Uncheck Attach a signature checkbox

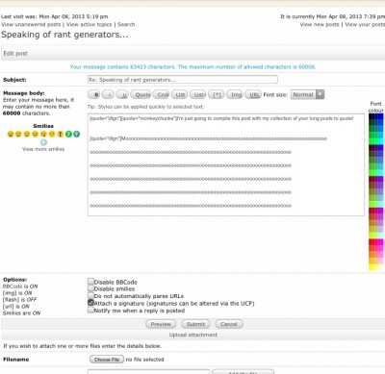pos(90,303)
